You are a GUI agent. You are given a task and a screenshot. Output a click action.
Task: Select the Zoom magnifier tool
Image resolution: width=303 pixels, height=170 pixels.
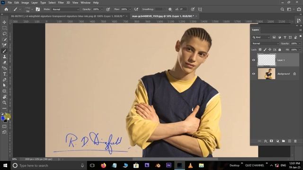click(x=4, y=102)
